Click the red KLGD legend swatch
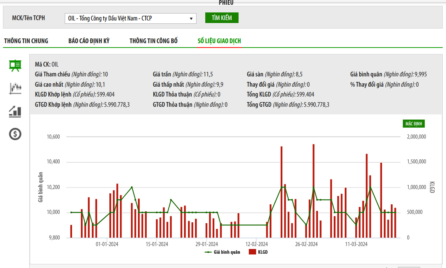 pos(252,252)
